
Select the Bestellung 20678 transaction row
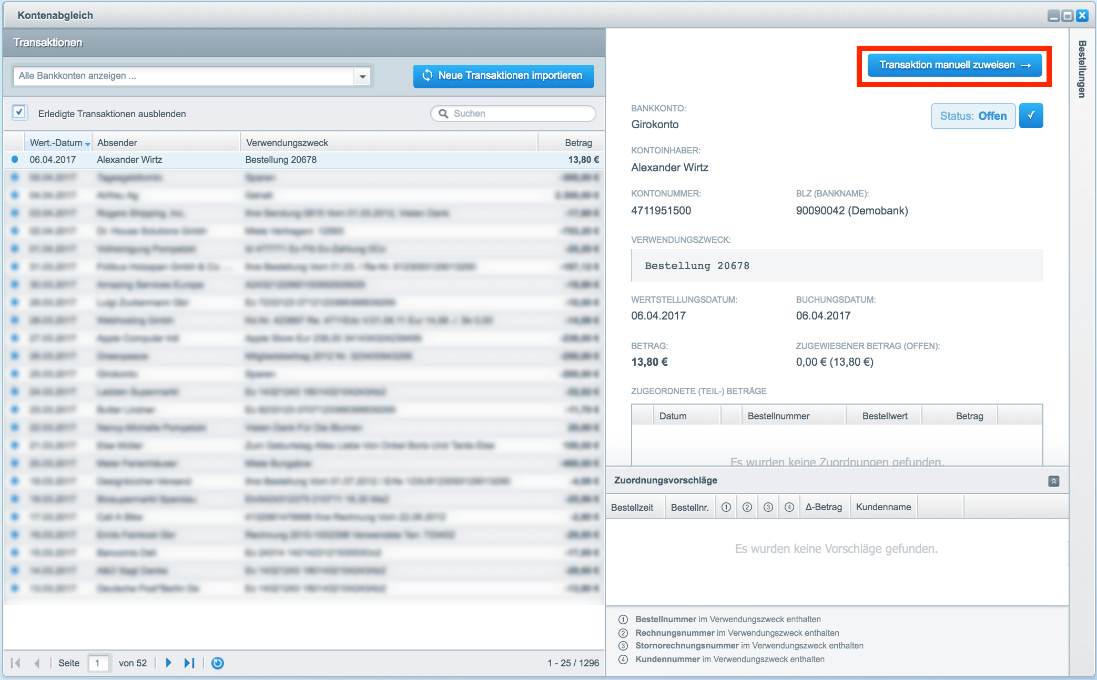281,160
